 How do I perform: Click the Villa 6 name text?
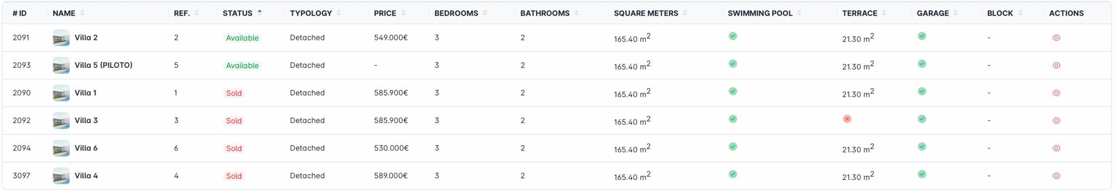tap(86, 148)
